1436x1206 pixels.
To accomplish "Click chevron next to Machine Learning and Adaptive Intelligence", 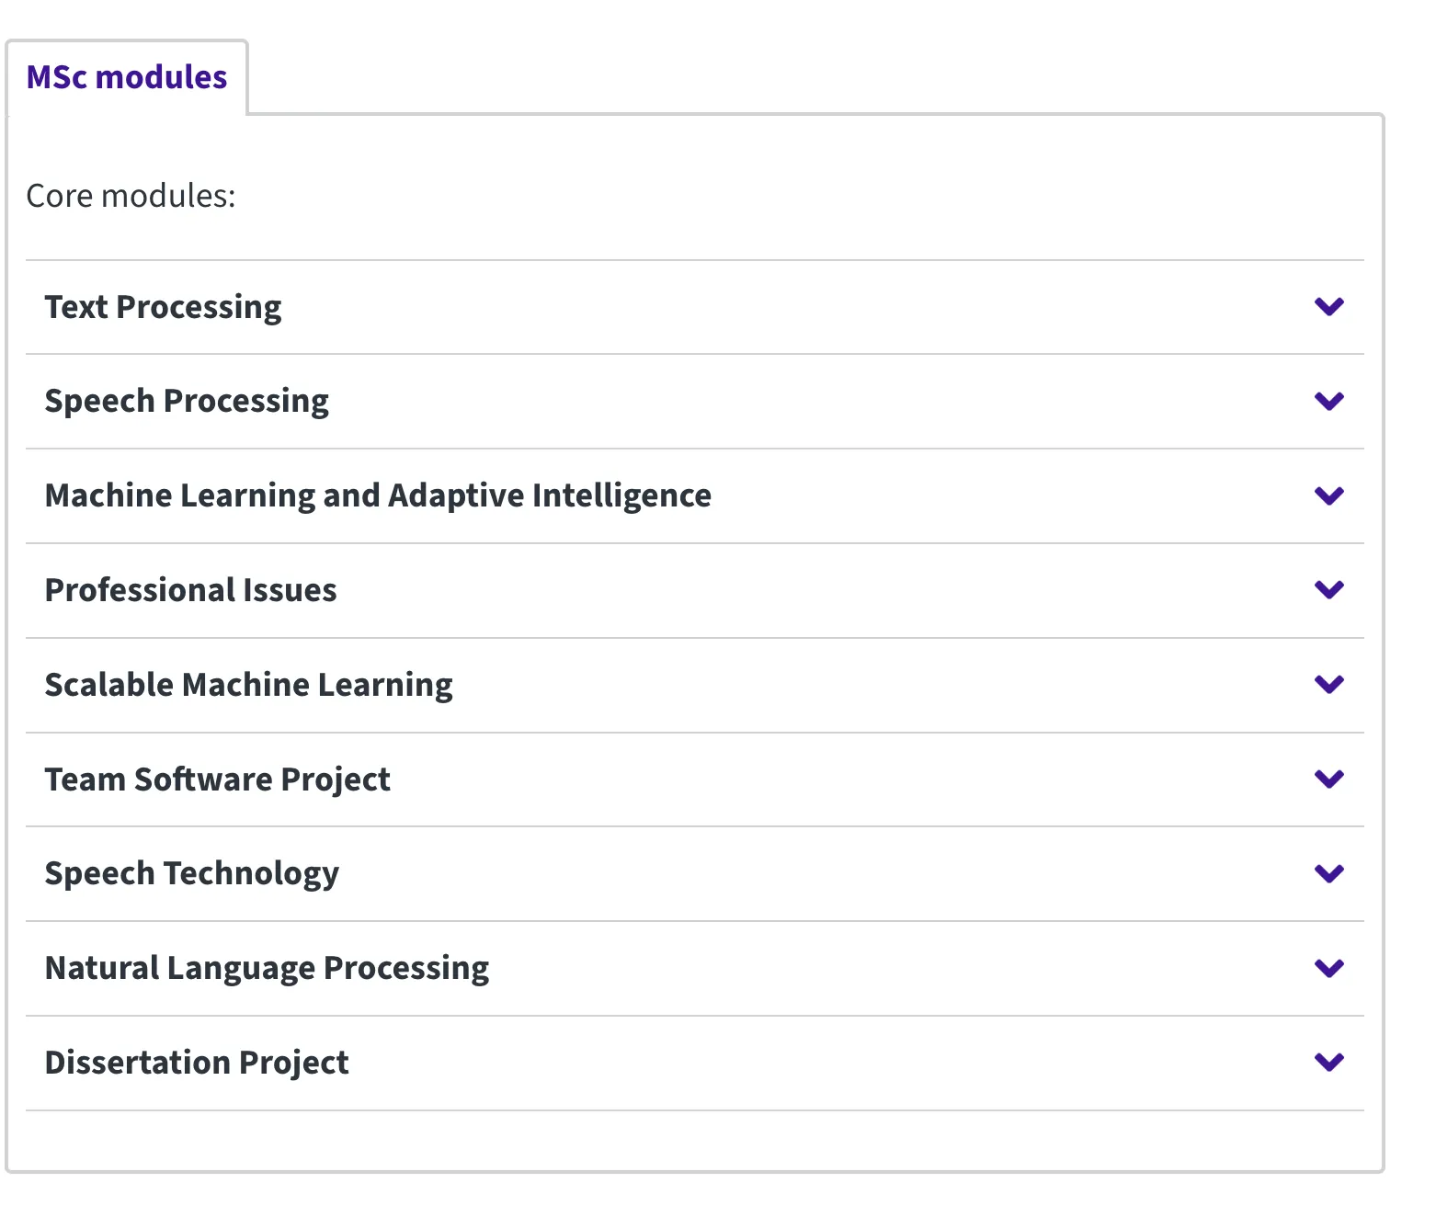I will click(x=1329, y=496).
